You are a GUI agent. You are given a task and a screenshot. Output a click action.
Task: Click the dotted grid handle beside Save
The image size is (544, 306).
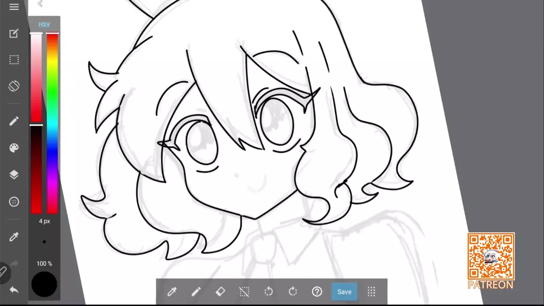coord(371,292)
